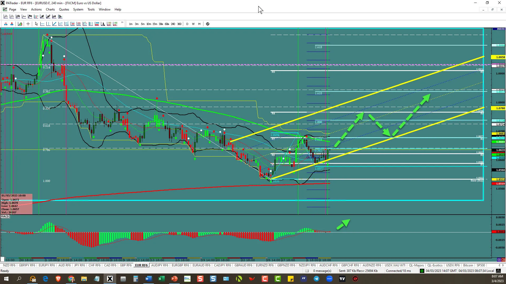Screen dimensions: 506x284
Task: Select the vertical line drawing tool
Action: click(x=48, y=24)
